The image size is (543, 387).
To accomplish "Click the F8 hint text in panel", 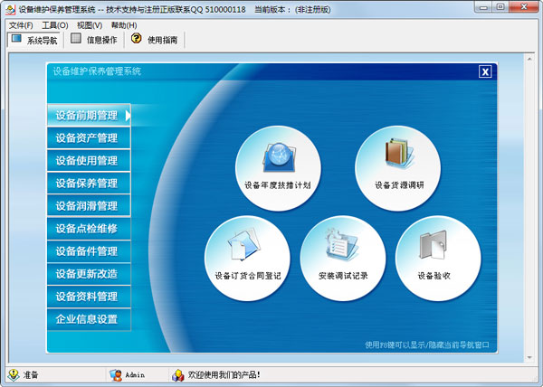I will [427, 345].
